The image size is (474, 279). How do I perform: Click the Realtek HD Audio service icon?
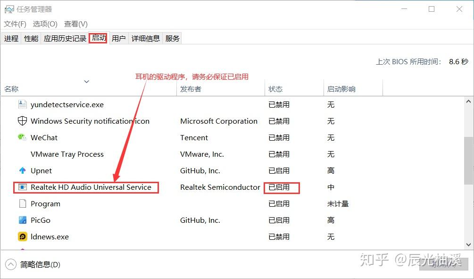[23, 187]
